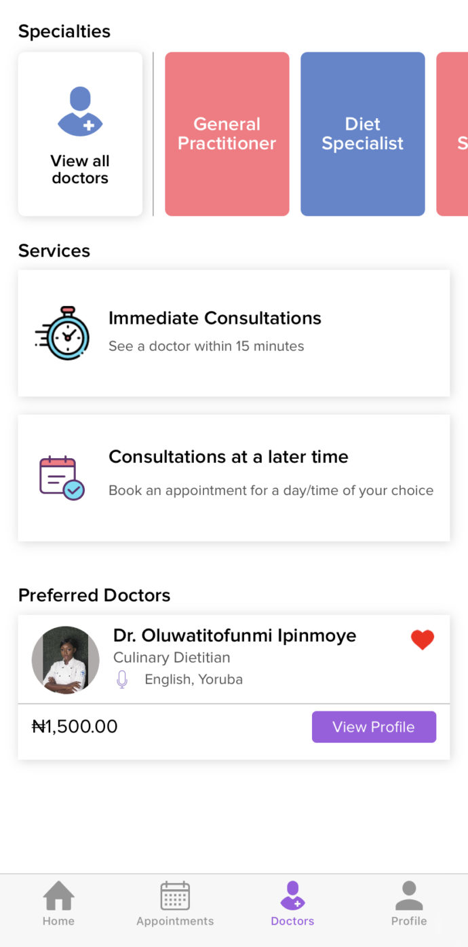Switch to the Appointments tab

tap(174, 903)
